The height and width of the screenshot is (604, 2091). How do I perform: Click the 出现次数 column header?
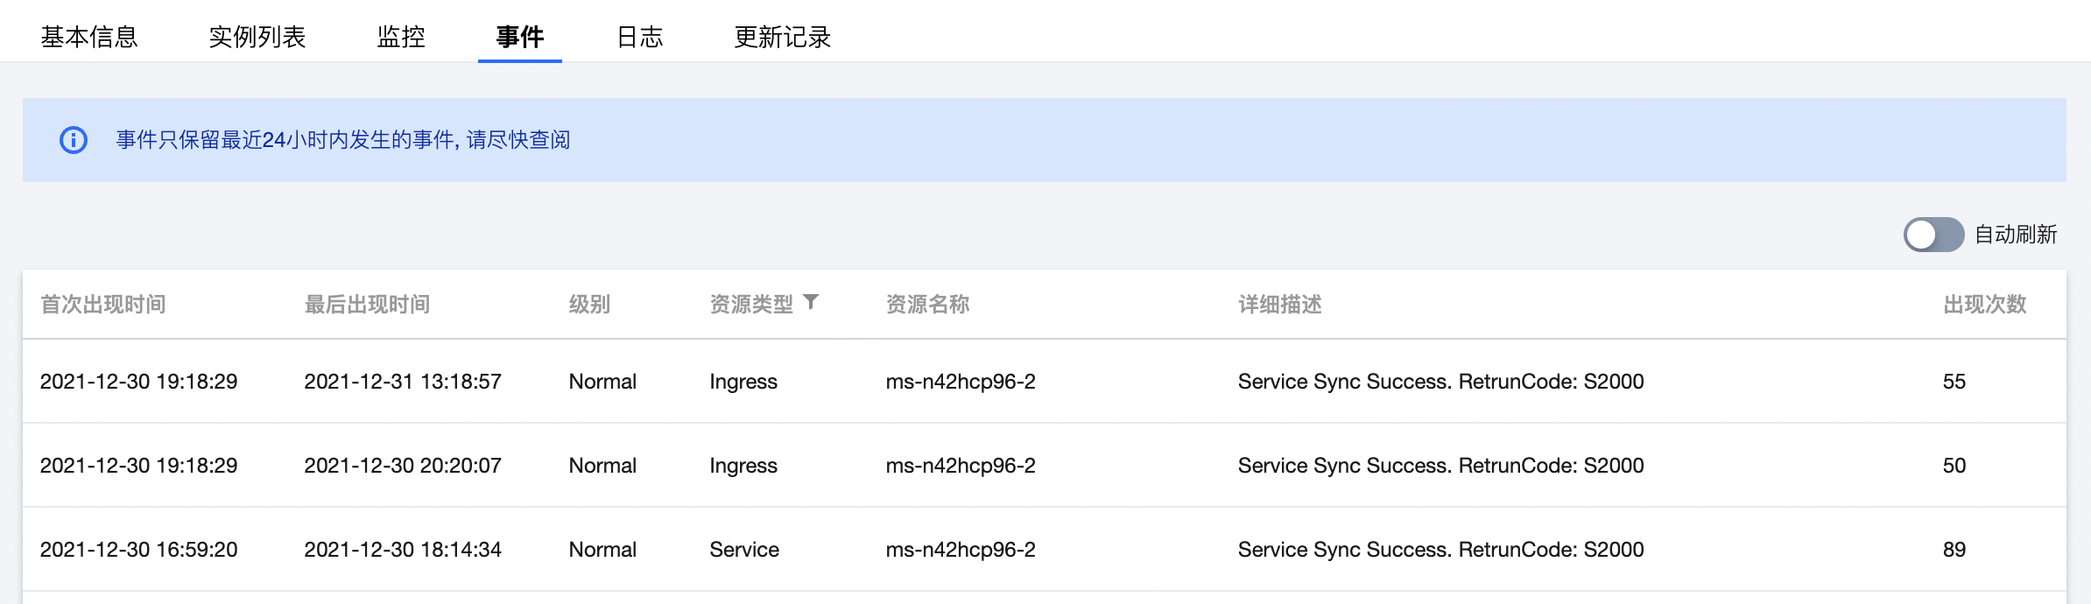tap(1985, 305)
